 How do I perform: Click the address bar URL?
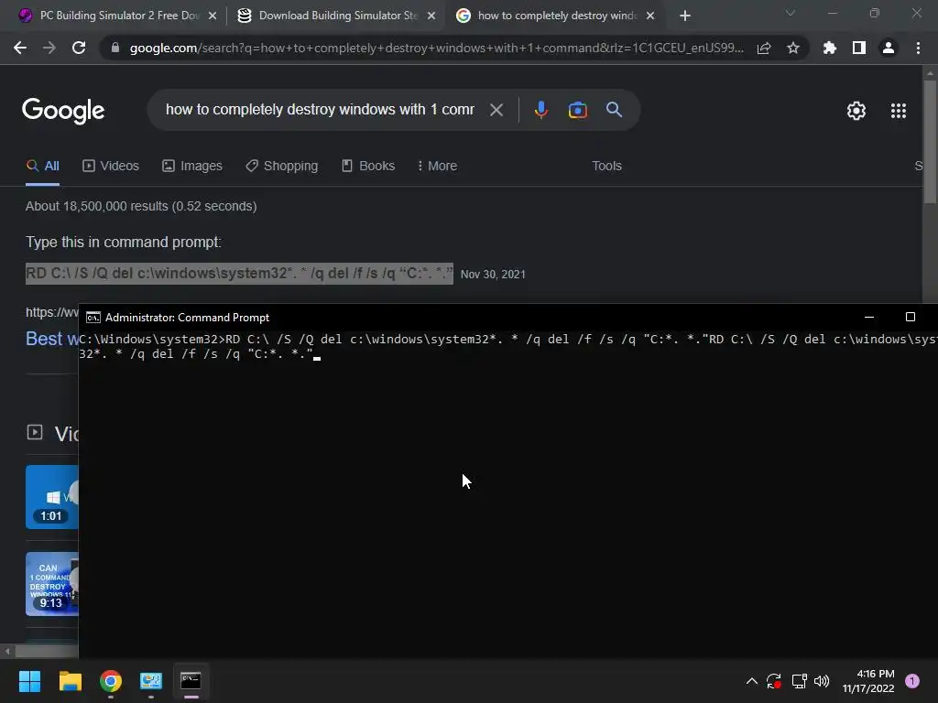[x=437, y=48]
